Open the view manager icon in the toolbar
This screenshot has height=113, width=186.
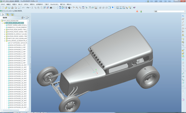tap(96, 8)
